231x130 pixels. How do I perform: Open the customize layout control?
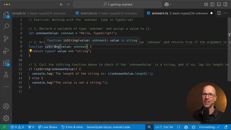(206, 4)
